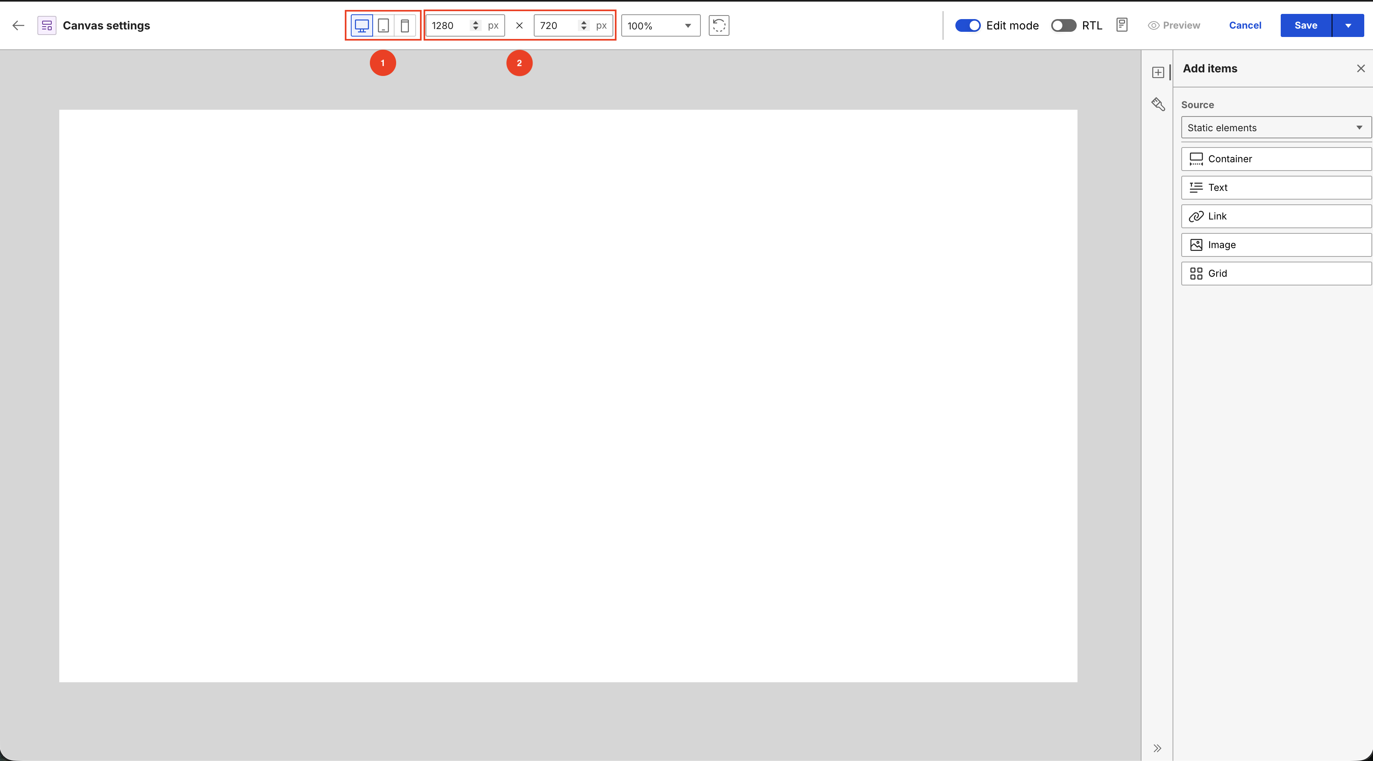Image resolution: width=1373 pixels, height=761 pixels.
Task: Open the Static elements source dropdown
Action: pyautogui.click(x=1276, y=127)
